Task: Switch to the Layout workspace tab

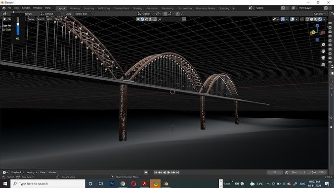Action: click(61, 8)
